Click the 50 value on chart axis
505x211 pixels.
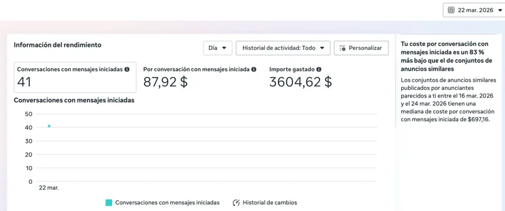(x=29, y=114)
